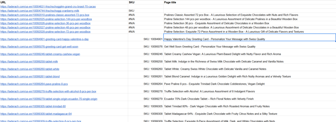Open the tablet-madagascar-64 link
This screenshot has width=336, height=122.
click(x=36, y=114)
